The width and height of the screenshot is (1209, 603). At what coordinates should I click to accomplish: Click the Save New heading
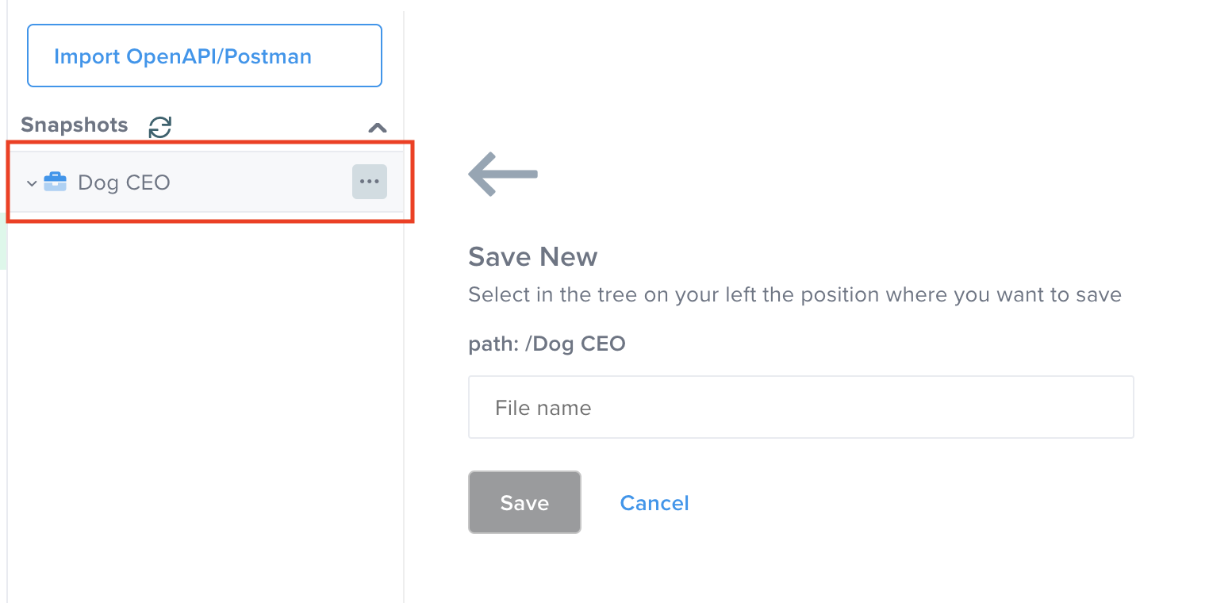click(532, 256)
